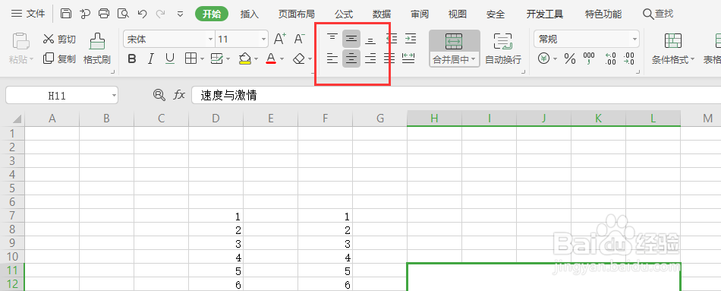Click the Paste (粘贴) clipboard icon
721x291 pixels.
[20, 42]
